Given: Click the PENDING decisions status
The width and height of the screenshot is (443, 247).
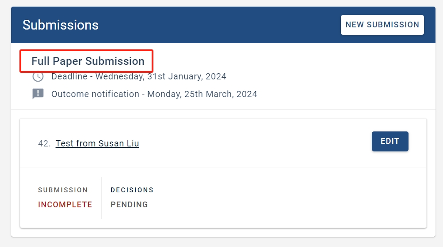Looking at the screenshot, I should pyautogui.click(x=129, y=204).
